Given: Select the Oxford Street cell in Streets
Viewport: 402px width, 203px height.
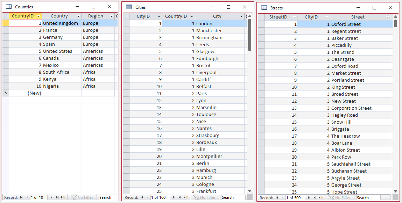Looking at the screenshot, I should (x=361, y=24).
